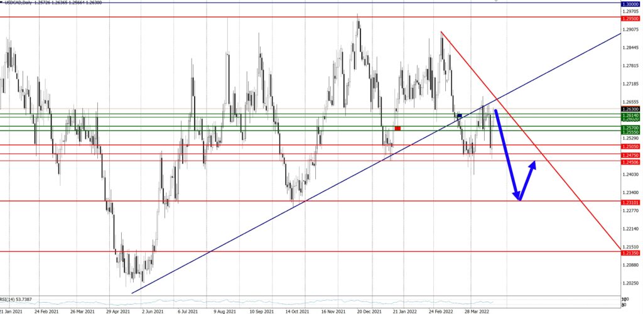Screen dimensions: 643x314
Task: Click the green 1.25700 price label
Action: click(630, 127)
